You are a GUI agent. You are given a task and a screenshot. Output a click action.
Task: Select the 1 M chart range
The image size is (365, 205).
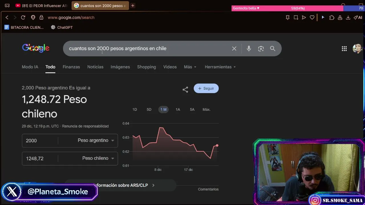[163, 110]
